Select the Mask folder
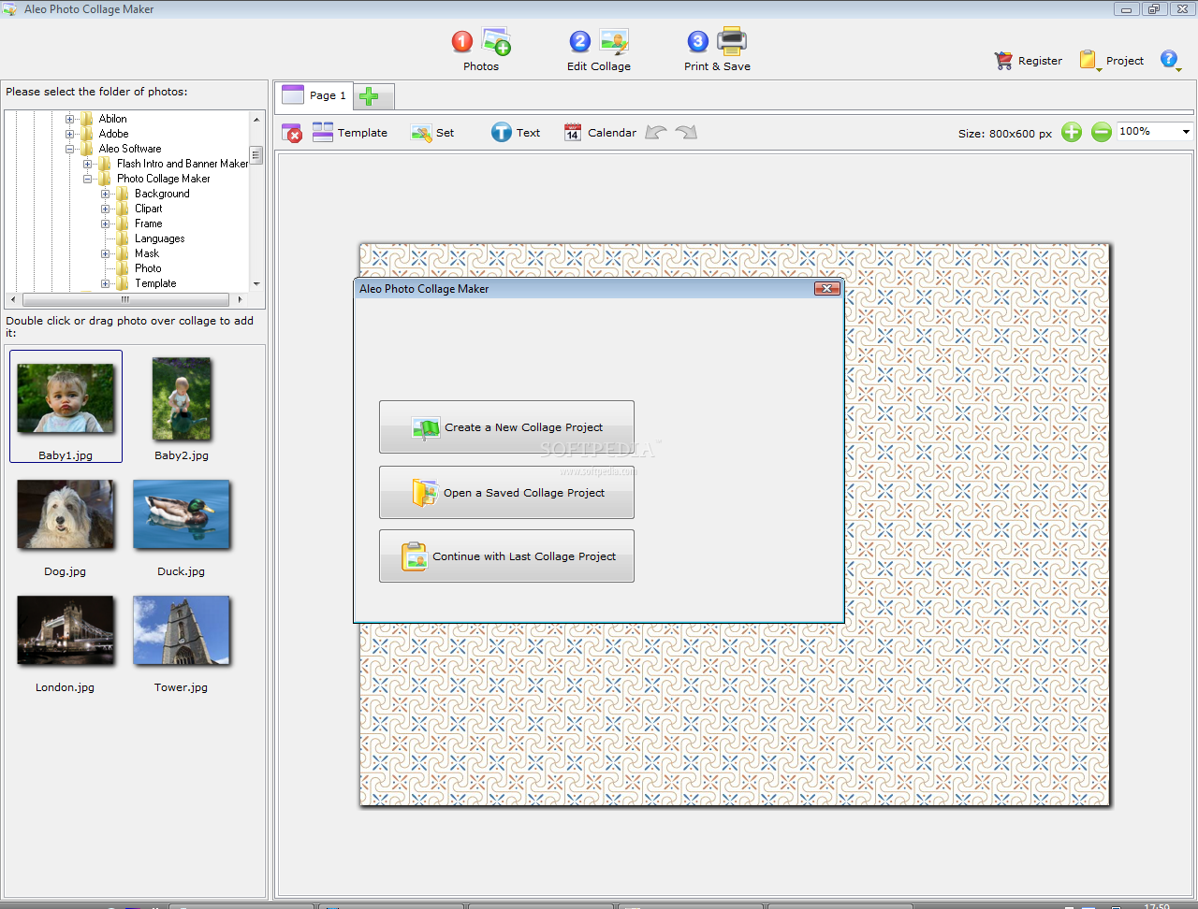Image resolution: width=1198 pixels, height=909 pixels. click(147, 253)
